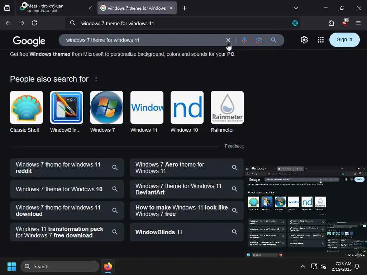Open the WindowBlinds thumbnail

point(66,107)
